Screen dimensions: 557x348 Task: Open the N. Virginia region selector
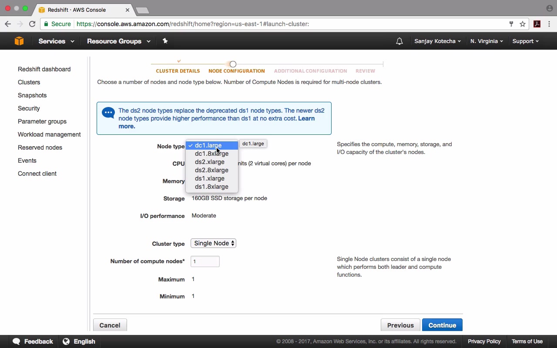pyautogui.click(x=487, y=41)
